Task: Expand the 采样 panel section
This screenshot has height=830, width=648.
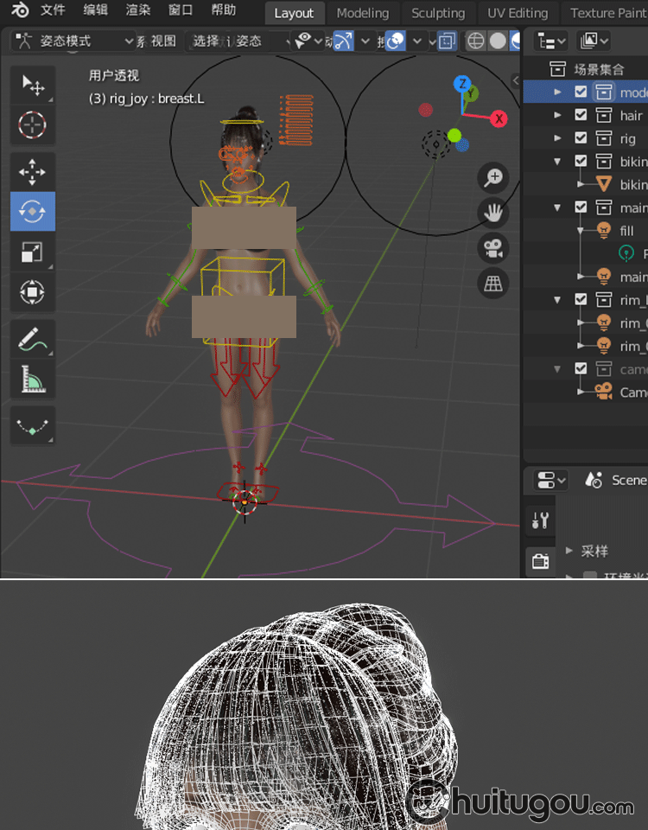Action: pyautogui.click(x=569, y=551)
